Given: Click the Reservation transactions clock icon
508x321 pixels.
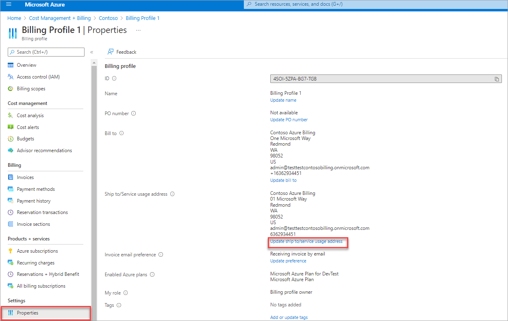Looking at the screenshot, I should pyautogui.click(x=11, y=212).
